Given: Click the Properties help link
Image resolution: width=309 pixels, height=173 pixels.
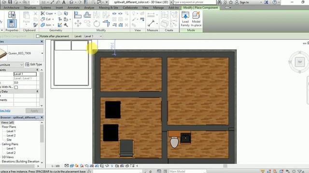Looking at the screenshot, I should pyautogui.click(x=5, y=111).
